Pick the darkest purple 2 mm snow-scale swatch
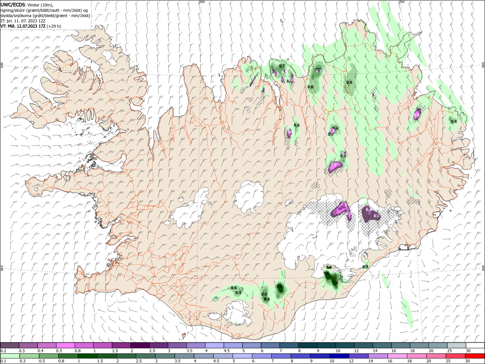The width and height of the screenshot is (485, 364). coord(140,345)
